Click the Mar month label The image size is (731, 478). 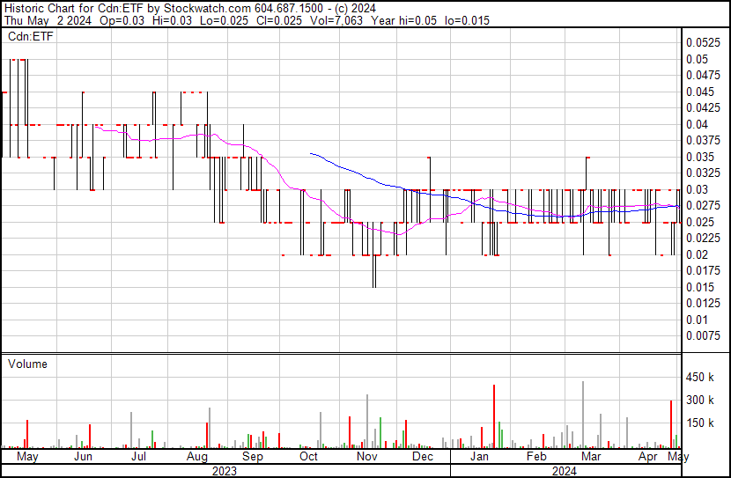coord(591,456)
